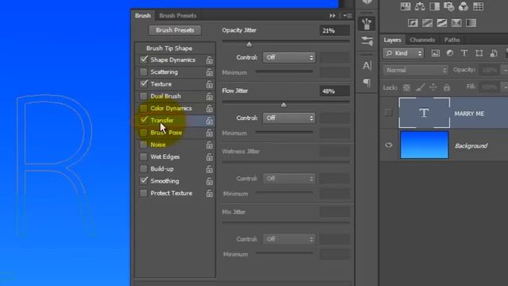508x286 pixels.
Task: Toggle the lock beside Transfer
Action: pos(210,121)
